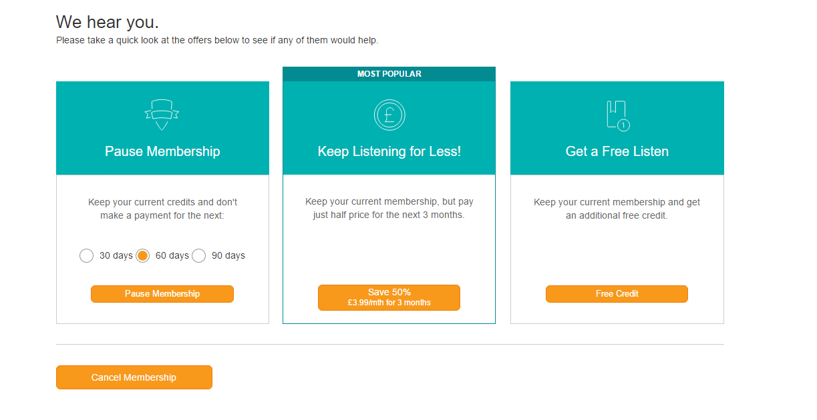
Task: Click the half price for 3 months description
Action: [389, 209]
